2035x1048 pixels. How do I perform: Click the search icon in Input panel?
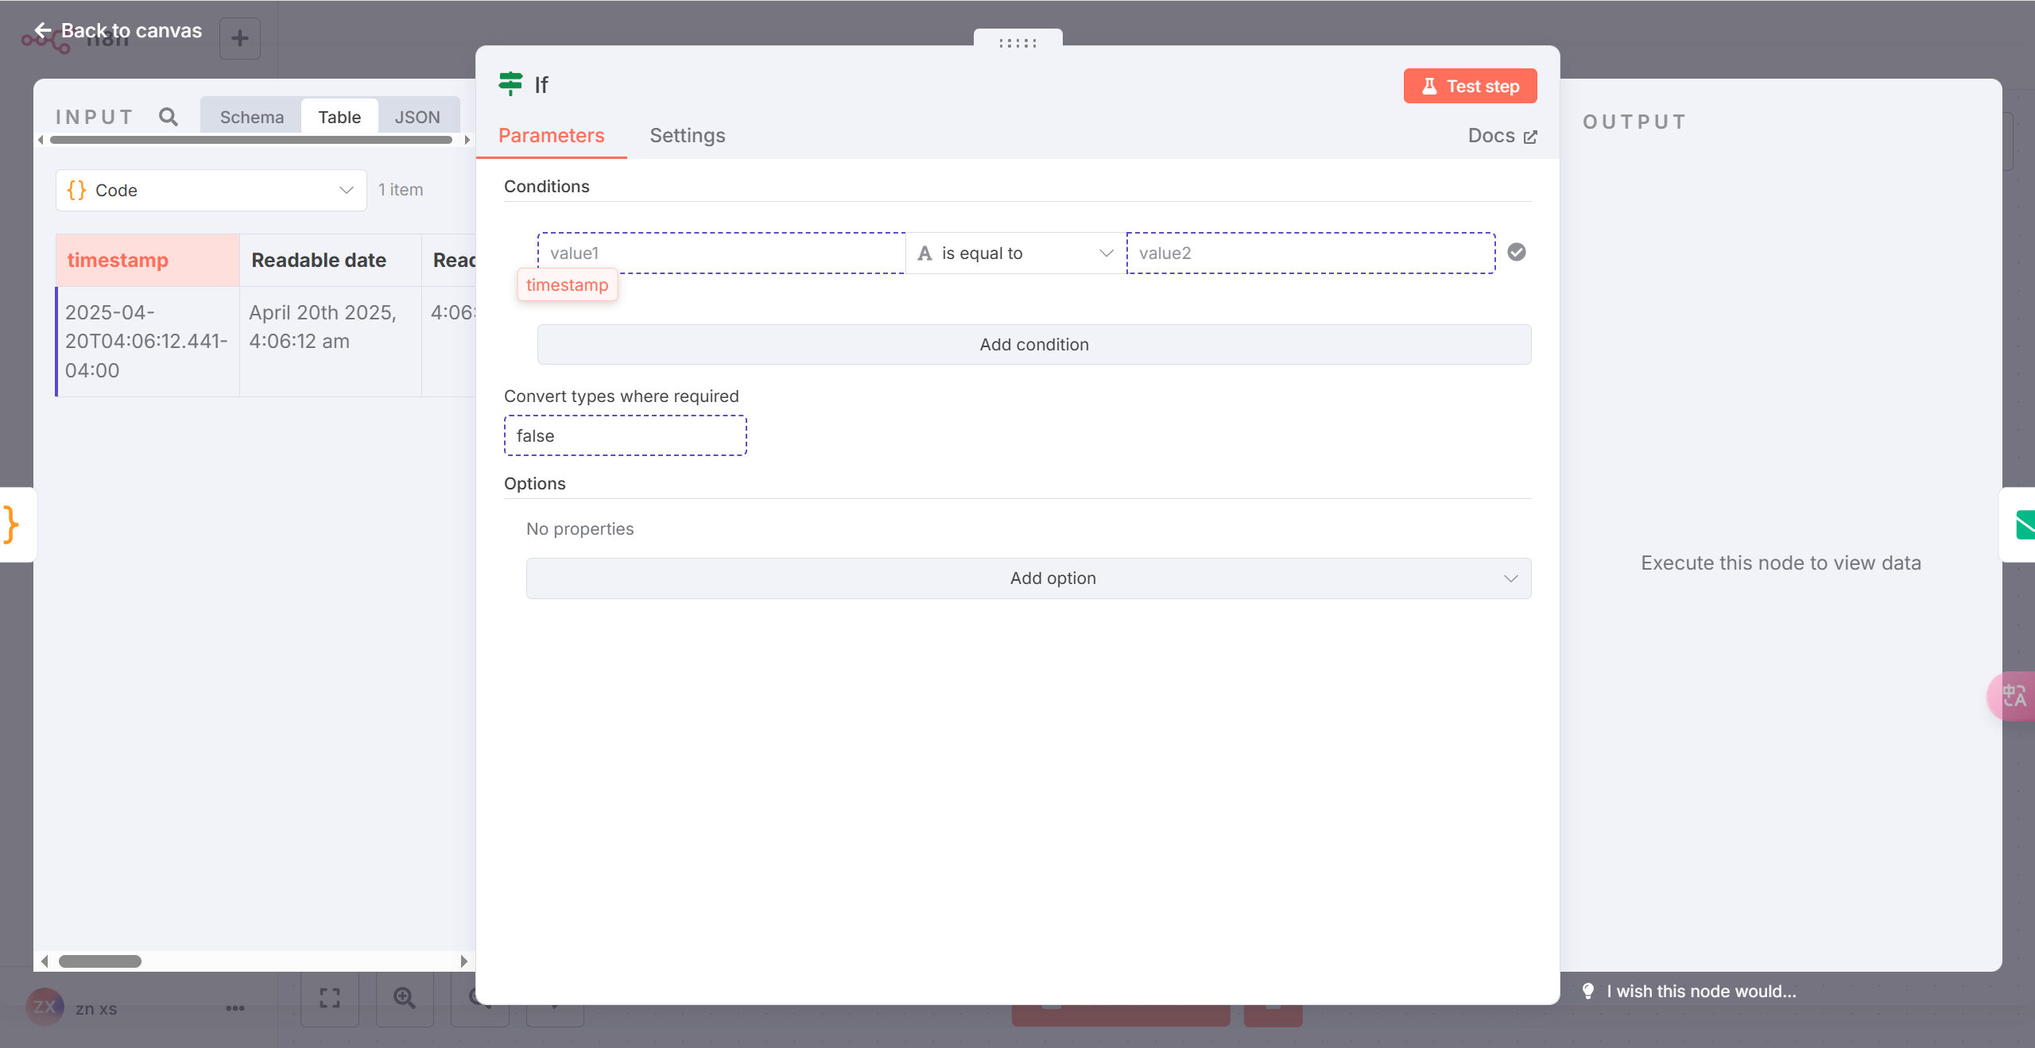point(168,117)
